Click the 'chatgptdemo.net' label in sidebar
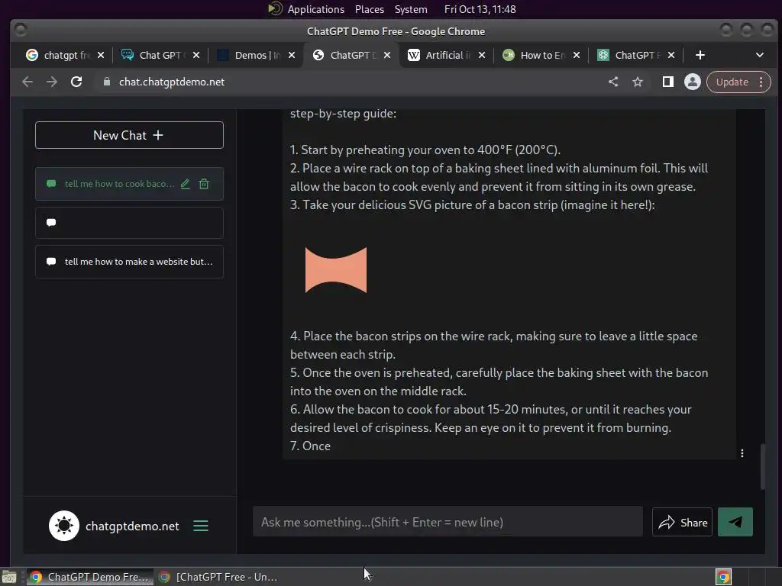The image size is (782, 586). (x=132, y=526)
